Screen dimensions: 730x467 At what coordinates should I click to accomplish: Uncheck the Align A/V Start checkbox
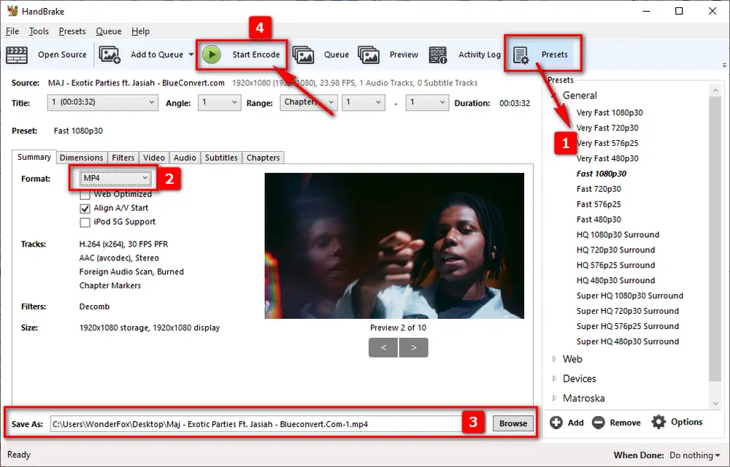pos(85,209)
